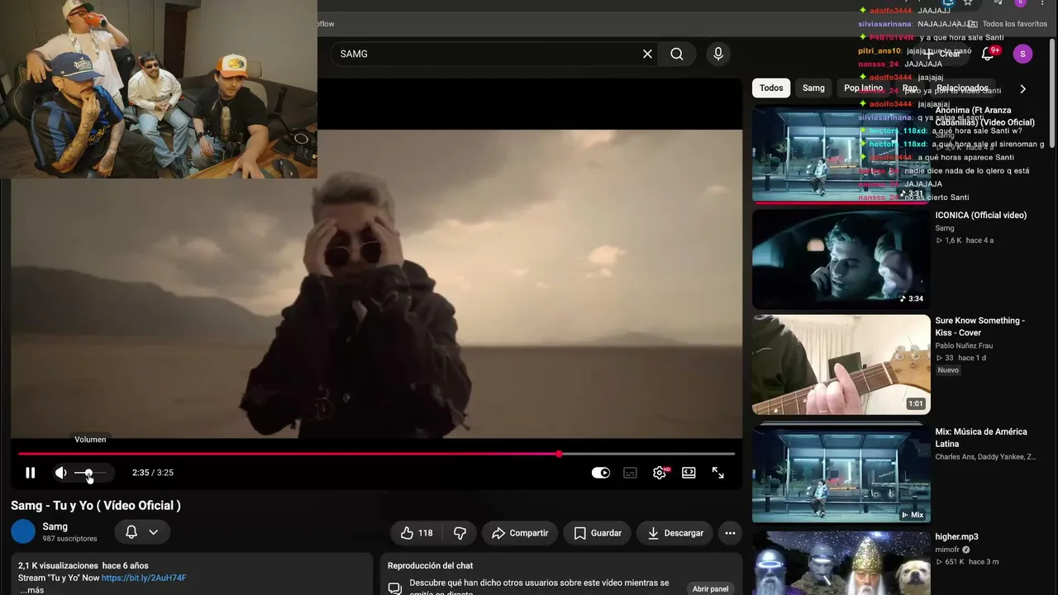Click the ICONICA (Official video) title

pyautogui.click(x=980, y=216)
